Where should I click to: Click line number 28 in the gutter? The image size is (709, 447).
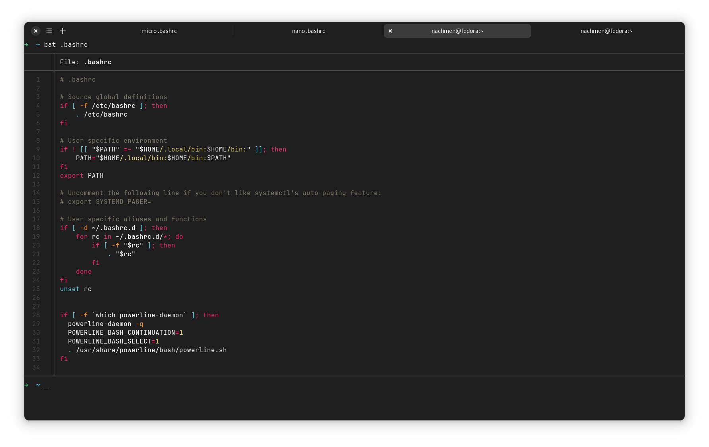(x=36, y=315)
